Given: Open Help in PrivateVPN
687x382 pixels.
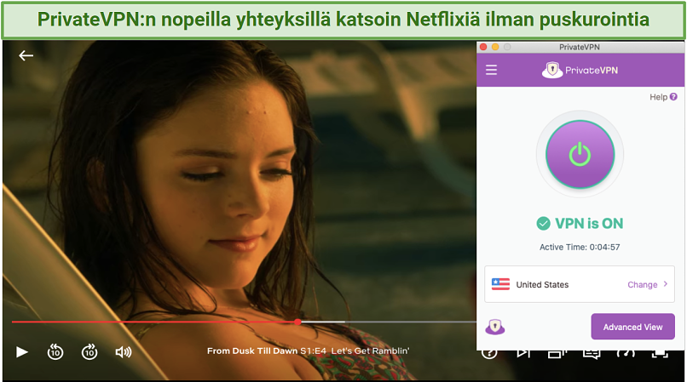Looking at the screenshot, I should pos(658,97).
